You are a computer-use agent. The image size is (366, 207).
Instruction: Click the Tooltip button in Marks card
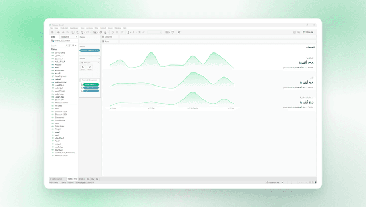click(90, 68)
